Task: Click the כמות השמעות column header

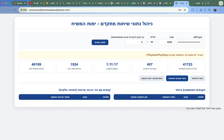Action: (x=169, y=97)
